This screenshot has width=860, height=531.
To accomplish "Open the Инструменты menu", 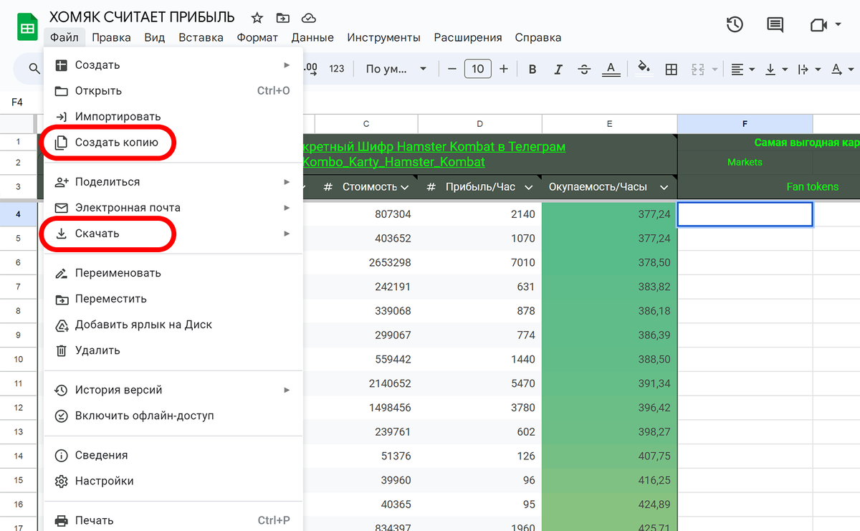I will point(383,37).
